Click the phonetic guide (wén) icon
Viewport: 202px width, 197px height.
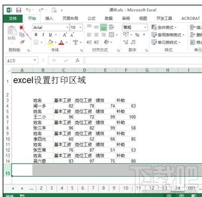pos(75,42)
